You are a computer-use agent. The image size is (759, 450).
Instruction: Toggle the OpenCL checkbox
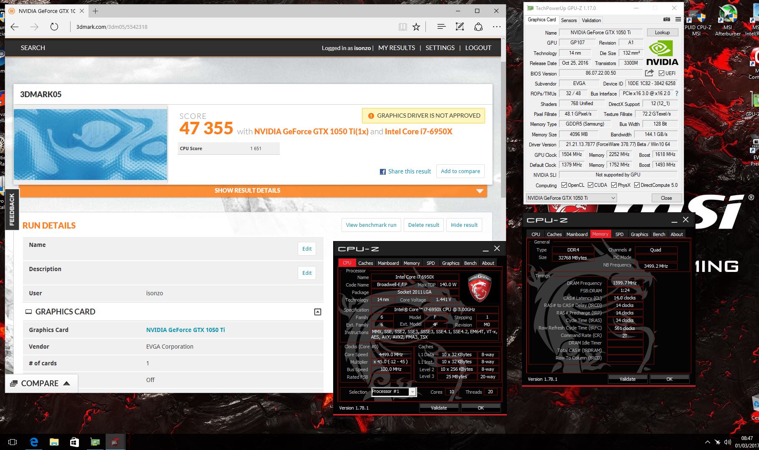point(564,185)
